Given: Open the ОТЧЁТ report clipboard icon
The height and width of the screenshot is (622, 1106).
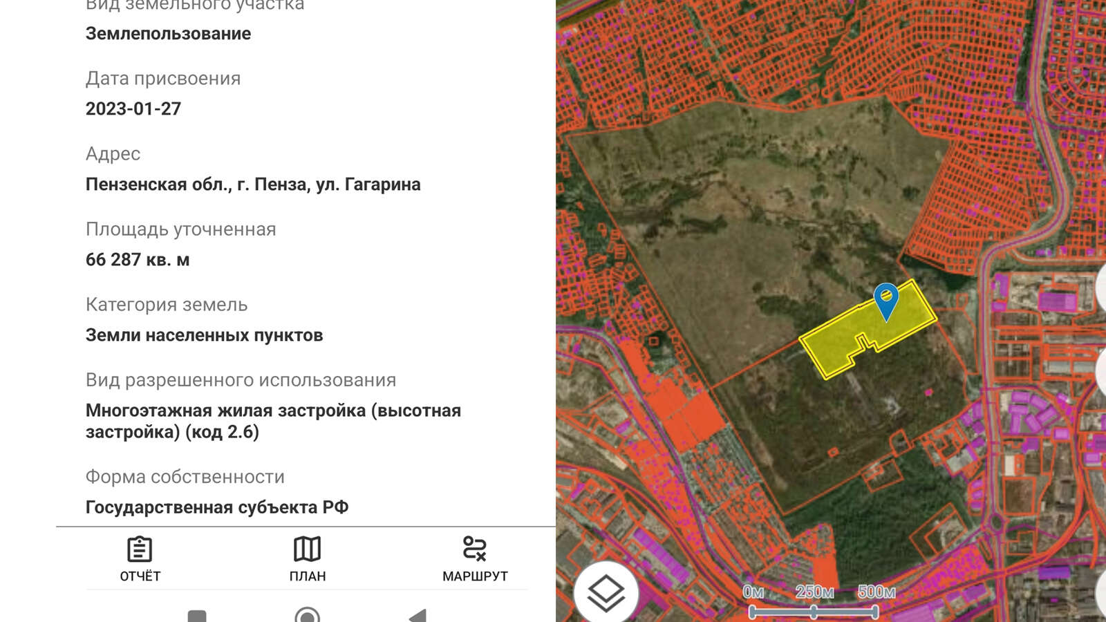Looking at the screenshot, I should [140, 550].
